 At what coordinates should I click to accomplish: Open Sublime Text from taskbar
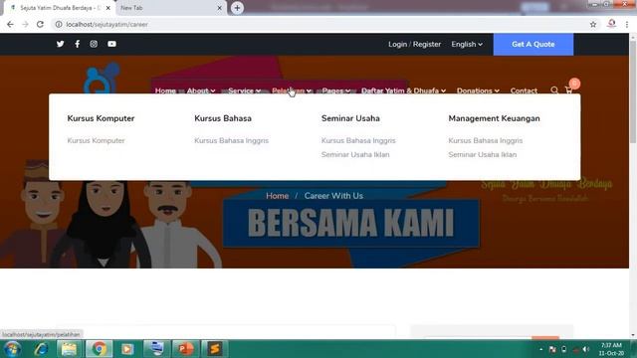[x=215, y=349]
